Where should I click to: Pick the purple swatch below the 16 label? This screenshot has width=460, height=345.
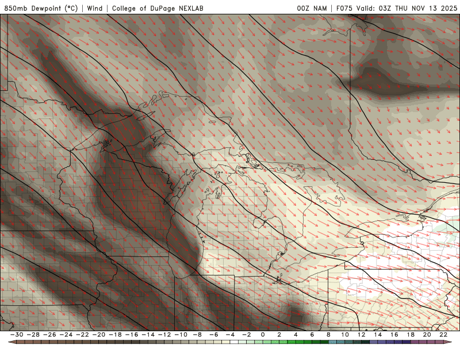click(x=398, y=342)
